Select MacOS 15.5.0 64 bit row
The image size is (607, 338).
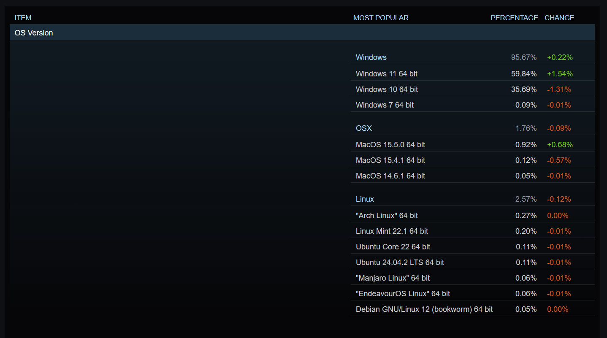(473, 145)
